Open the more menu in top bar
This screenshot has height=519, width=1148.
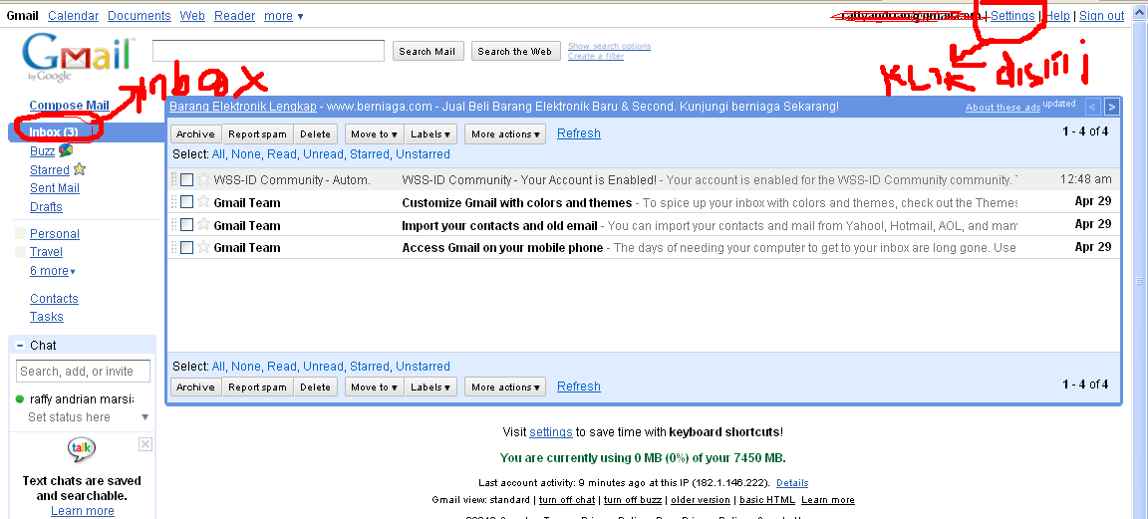pos(283,15)
